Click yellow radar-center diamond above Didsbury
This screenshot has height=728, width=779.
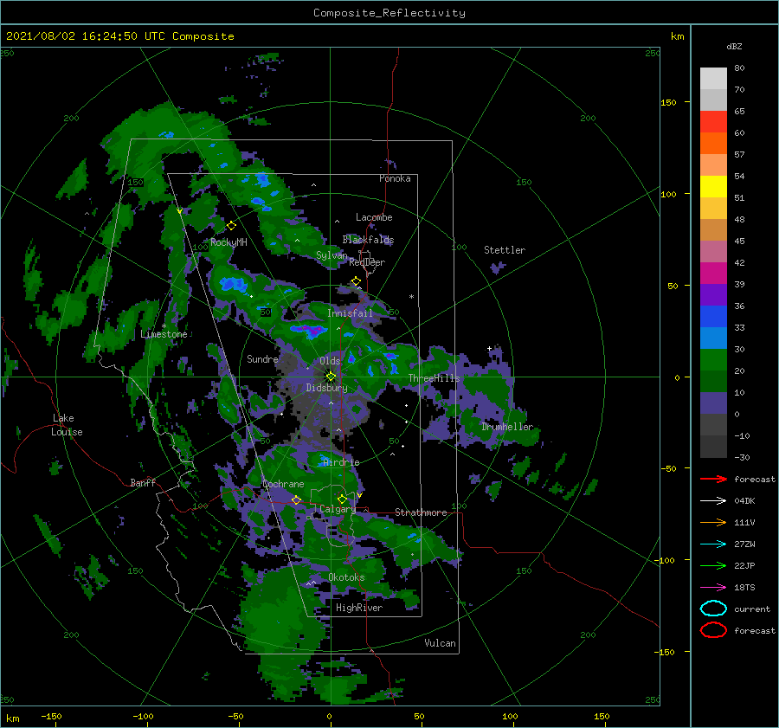tap(331, 377)
